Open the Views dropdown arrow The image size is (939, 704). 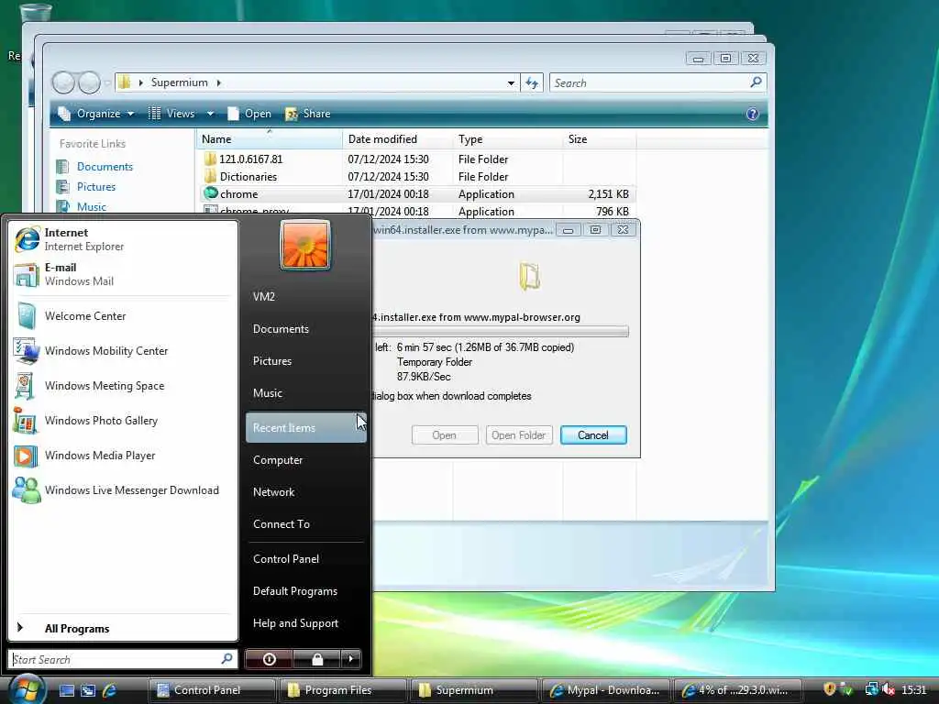pos(210,114)
